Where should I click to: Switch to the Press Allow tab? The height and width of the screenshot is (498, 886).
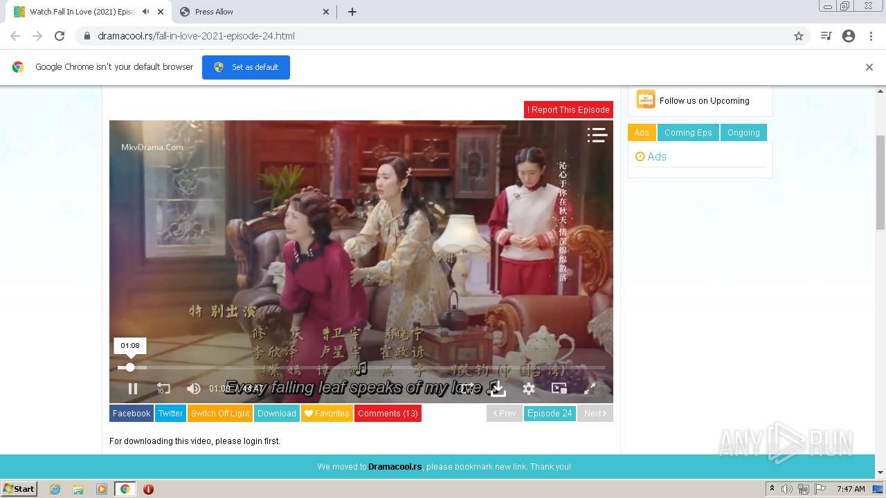click(253, 12)
